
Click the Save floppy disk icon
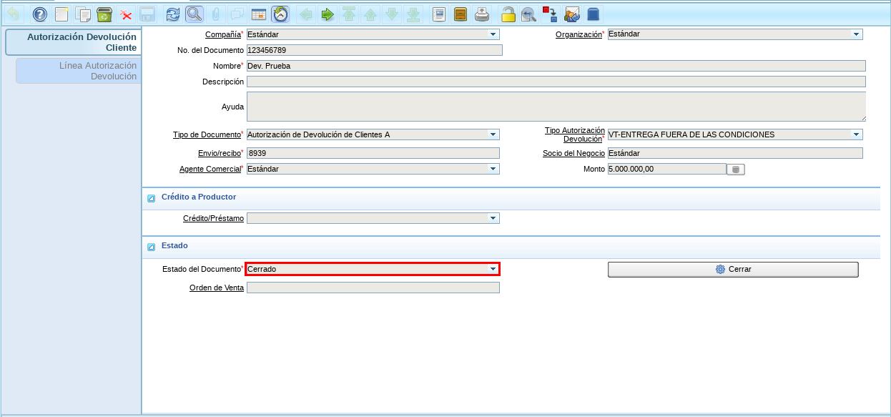[x=147, y=14]
